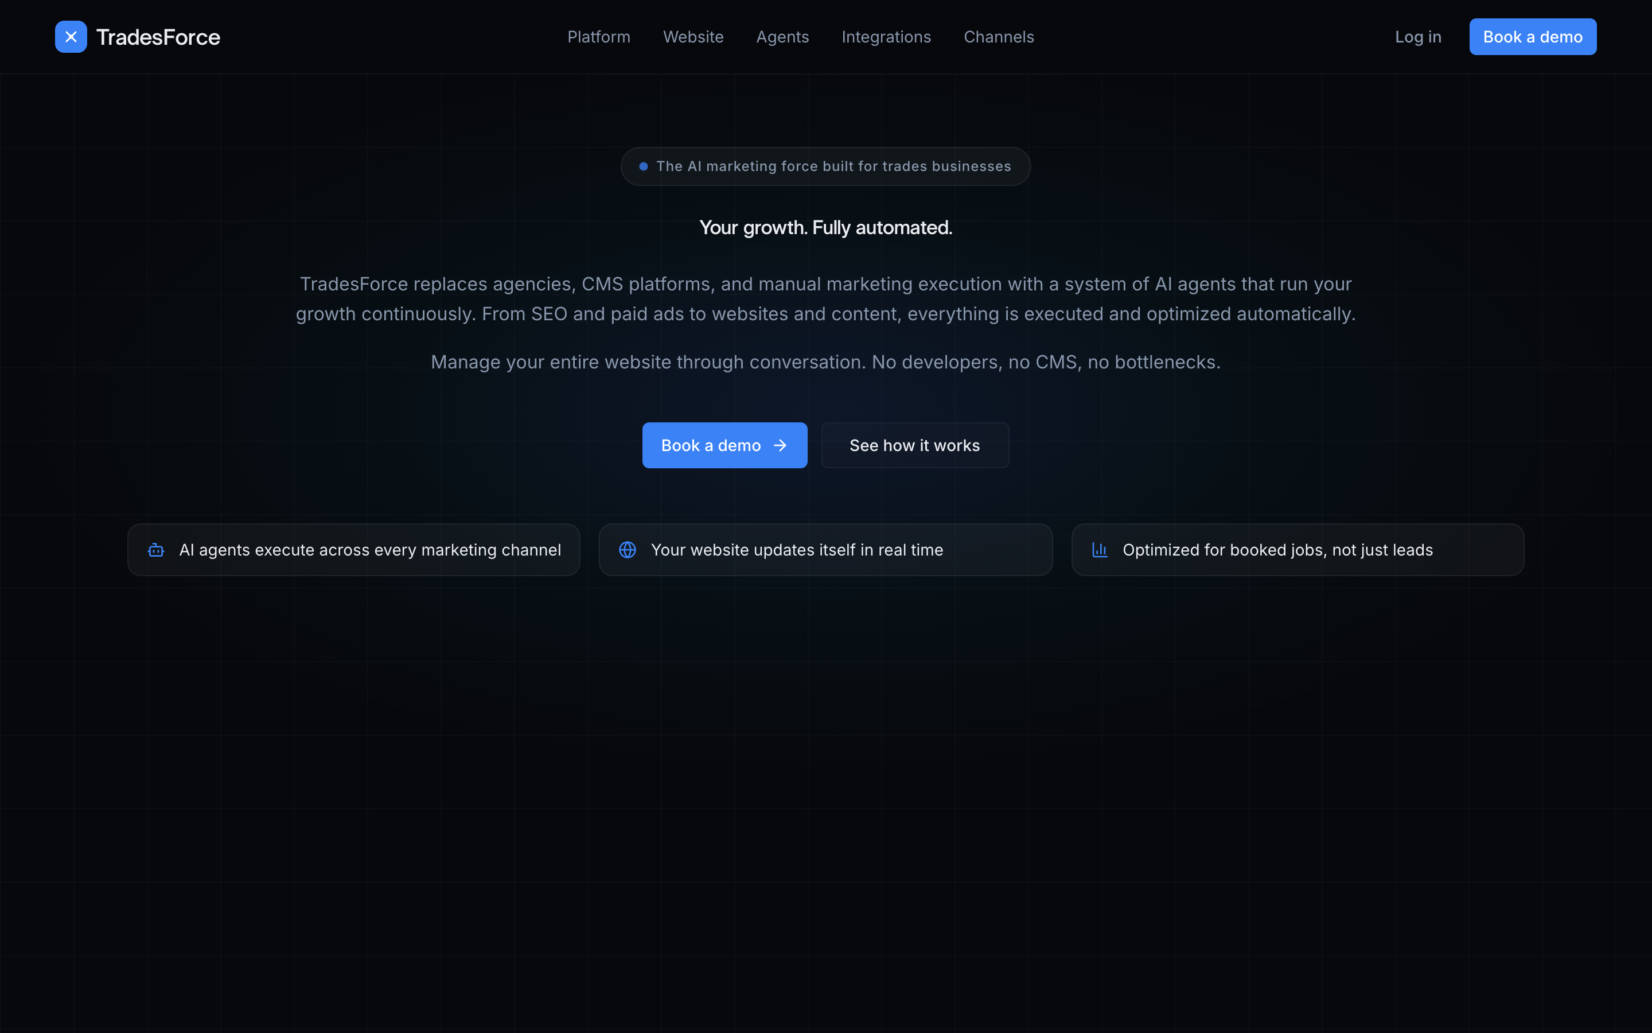Screen dimensions: 1652x1033
Task: Click the arrow icon in Book a demo
Action: click(780, 445)
